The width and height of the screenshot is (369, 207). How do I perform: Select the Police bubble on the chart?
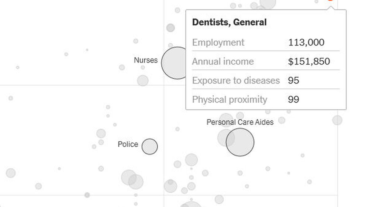pyautogui.click(x=149, y=146)
